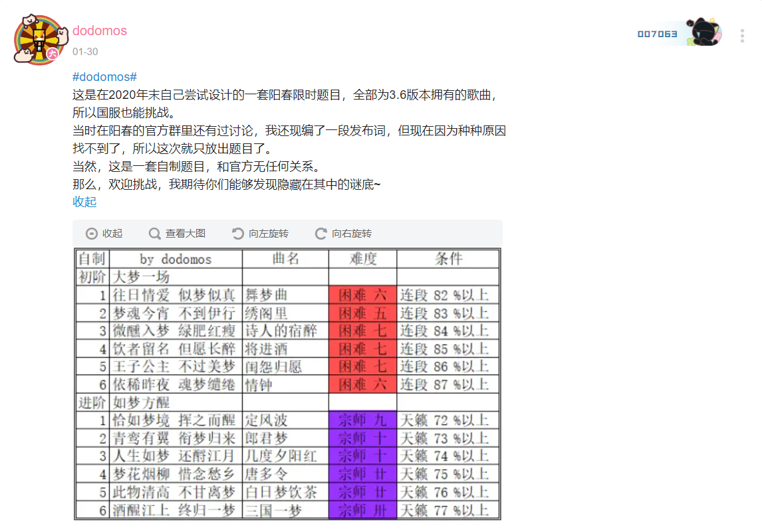The width and height of the screenshot is (762, 529).
Task: Collapse post text via 收起 link
Action: point(84,202)
